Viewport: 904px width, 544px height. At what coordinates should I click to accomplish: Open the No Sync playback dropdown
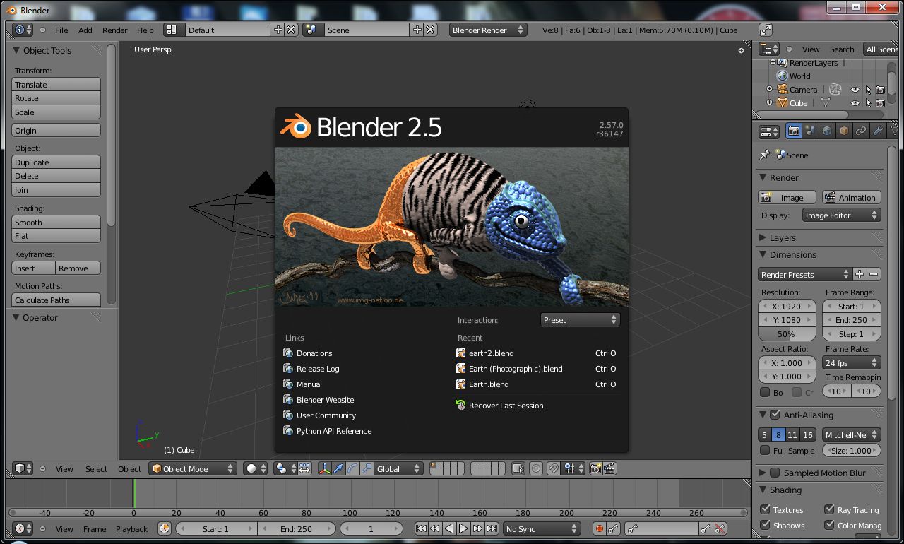coord(541,528)
